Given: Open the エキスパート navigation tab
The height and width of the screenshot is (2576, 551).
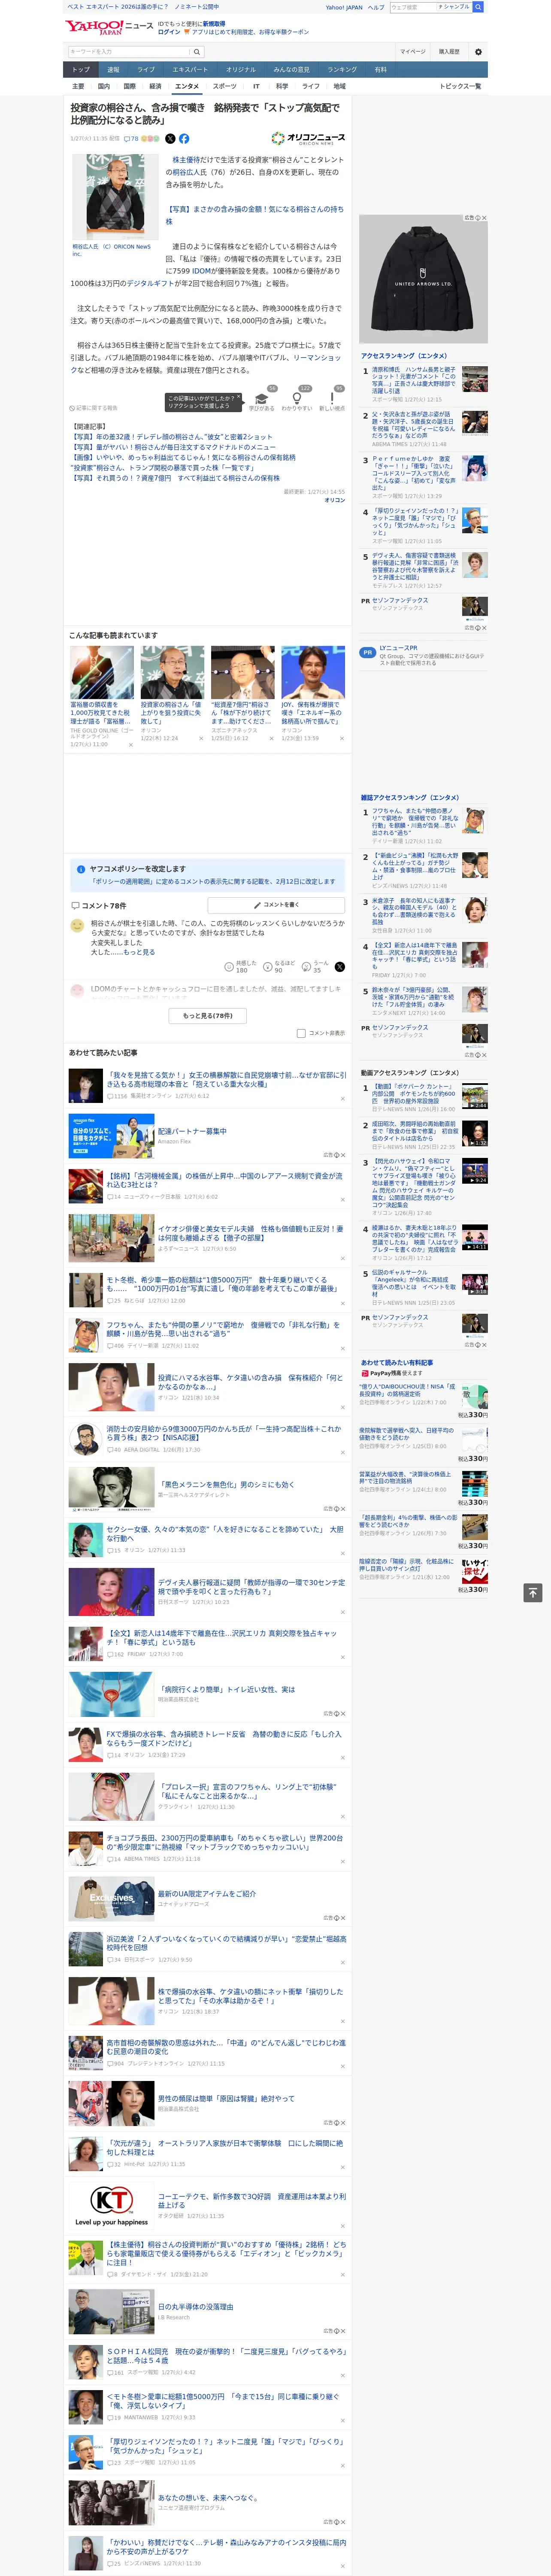Looking at the screenshot, I should coord(190,70).
